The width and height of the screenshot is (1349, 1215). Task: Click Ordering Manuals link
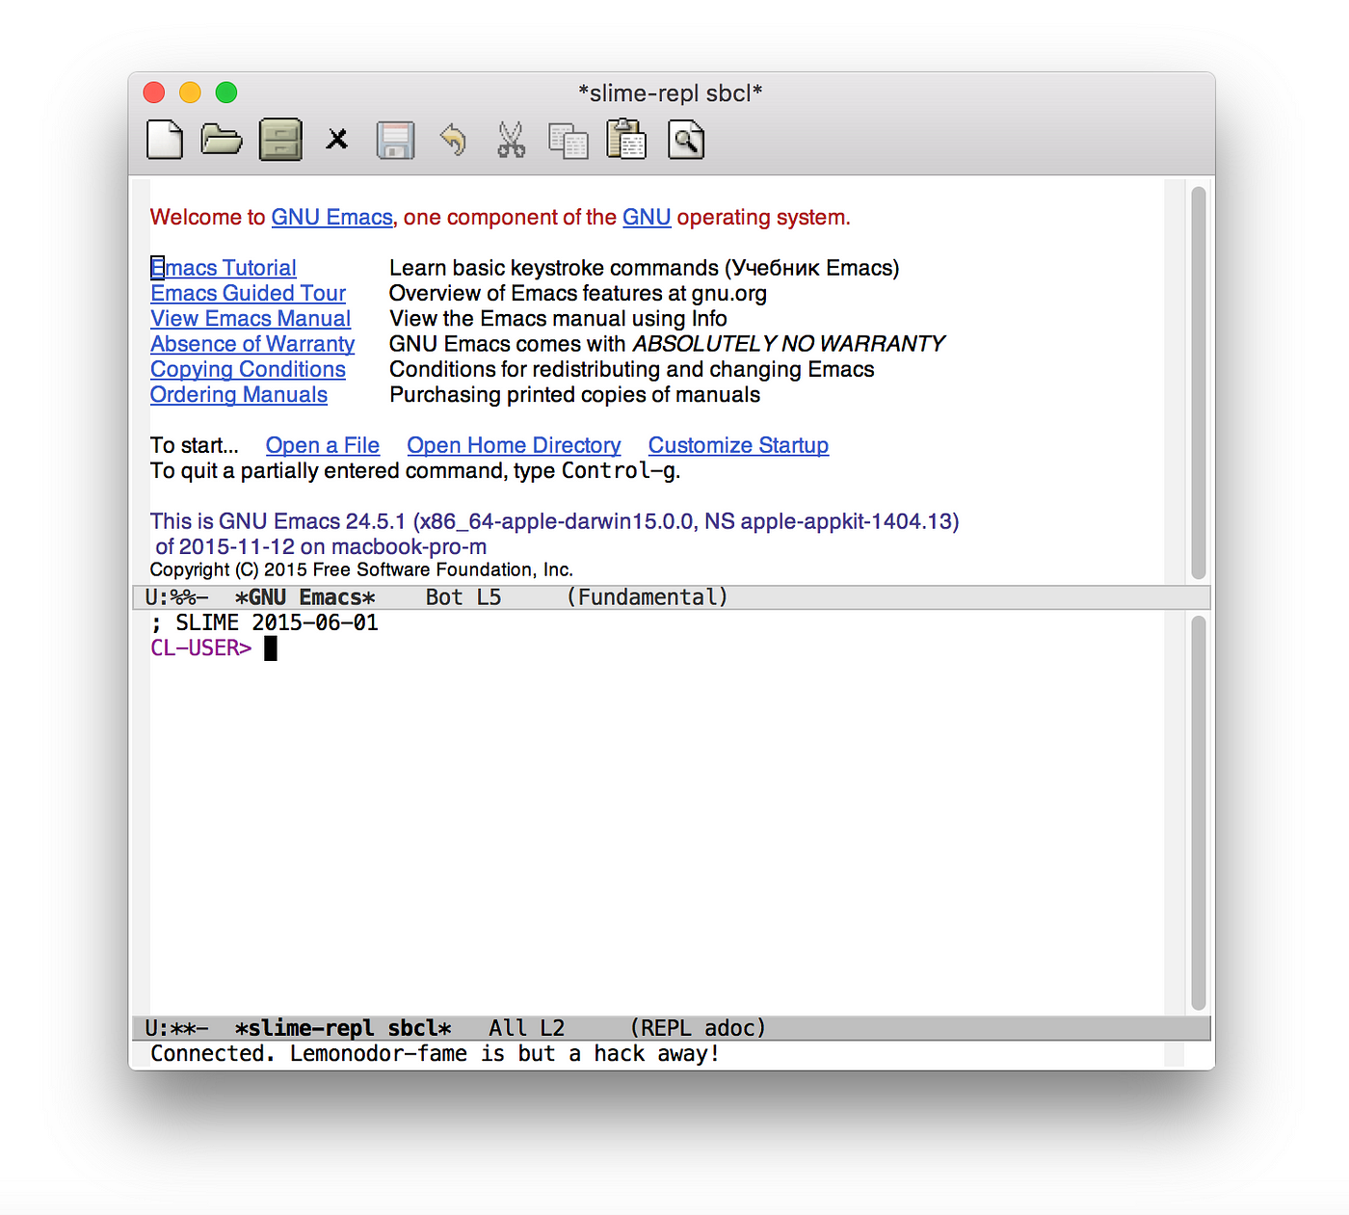point(239,395)
